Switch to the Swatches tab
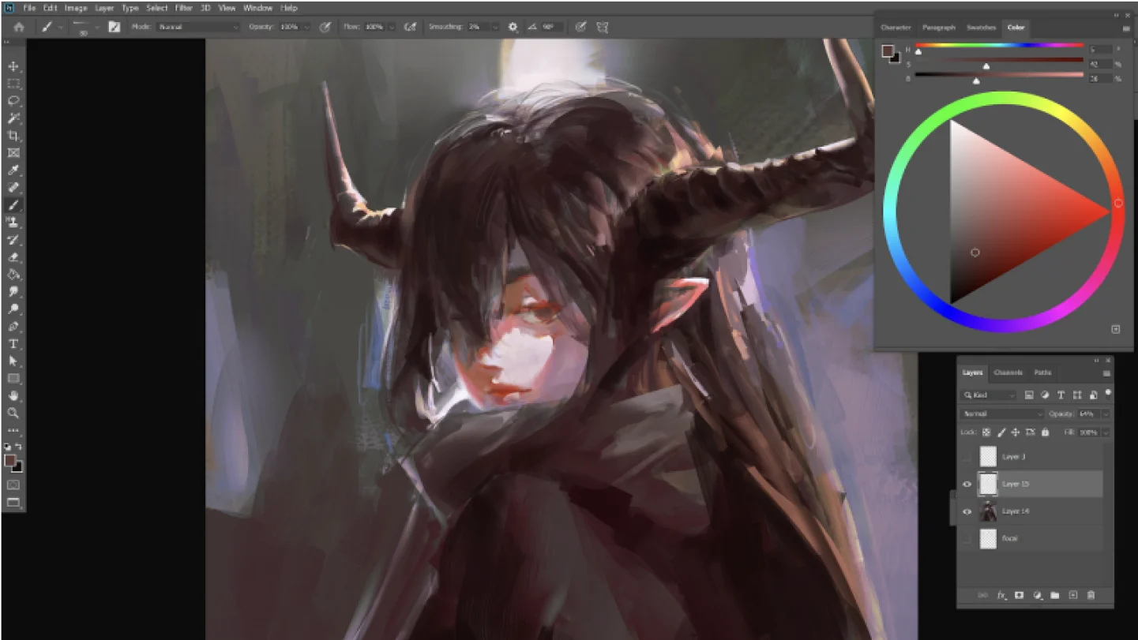Viewport: 1138px width, 640px height. coord(982,28)
